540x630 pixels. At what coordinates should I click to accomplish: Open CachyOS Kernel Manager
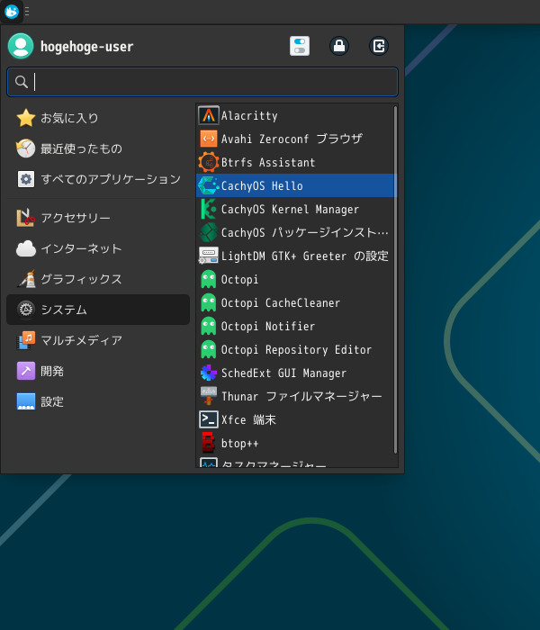pyautogui.click(x=290, y=209)
